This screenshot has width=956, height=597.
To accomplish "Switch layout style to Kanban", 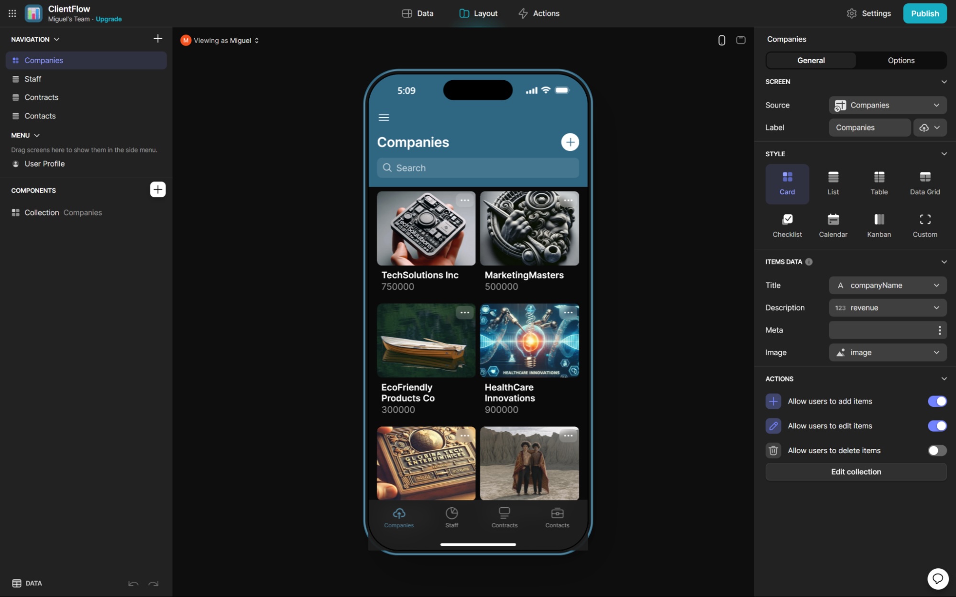I will point(879,224).
